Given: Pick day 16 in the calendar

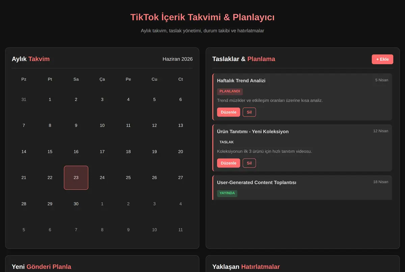Looking at the screenshot, I should 76,152.
